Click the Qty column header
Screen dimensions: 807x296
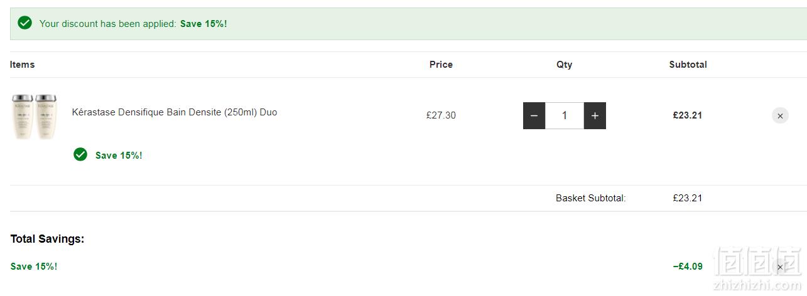coord(565,65)
